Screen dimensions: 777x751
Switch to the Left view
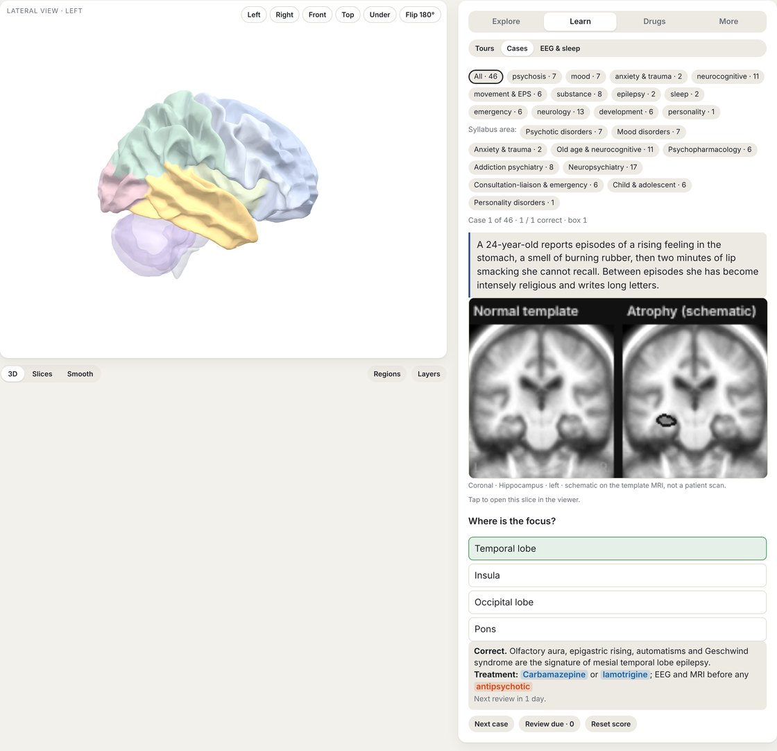click(254, 15)
